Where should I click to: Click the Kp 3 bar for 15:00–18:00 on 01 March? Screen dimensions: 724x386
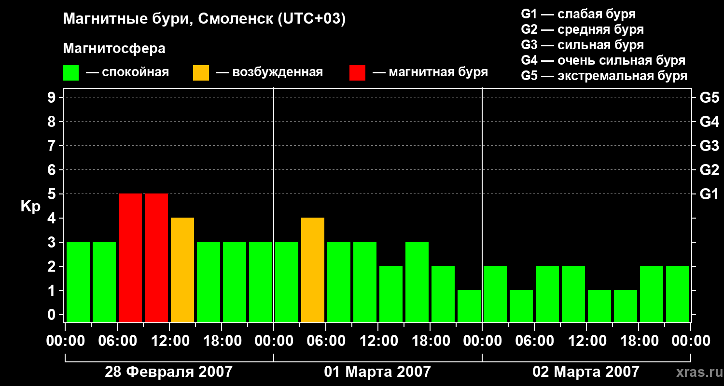[x=417, y=282]
